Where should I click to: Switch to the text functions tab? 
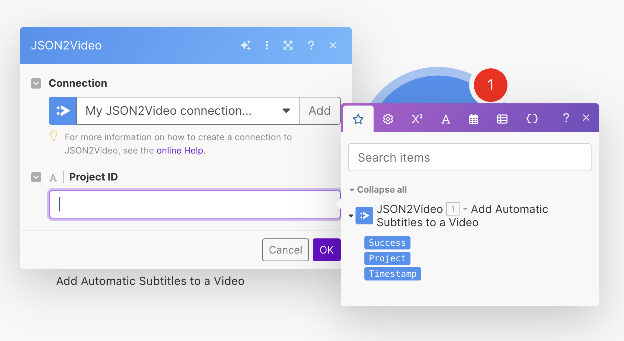[x=446, y=119]
